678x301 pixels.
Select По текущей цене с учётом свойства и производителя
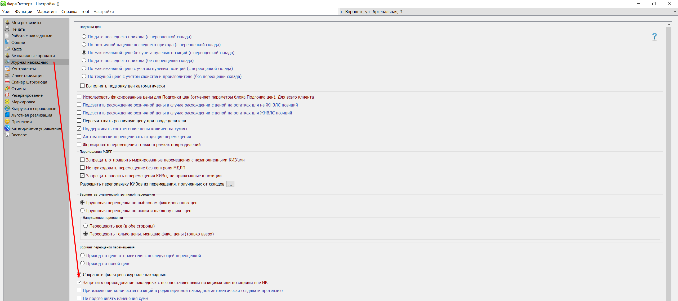(x=84, y=76)
